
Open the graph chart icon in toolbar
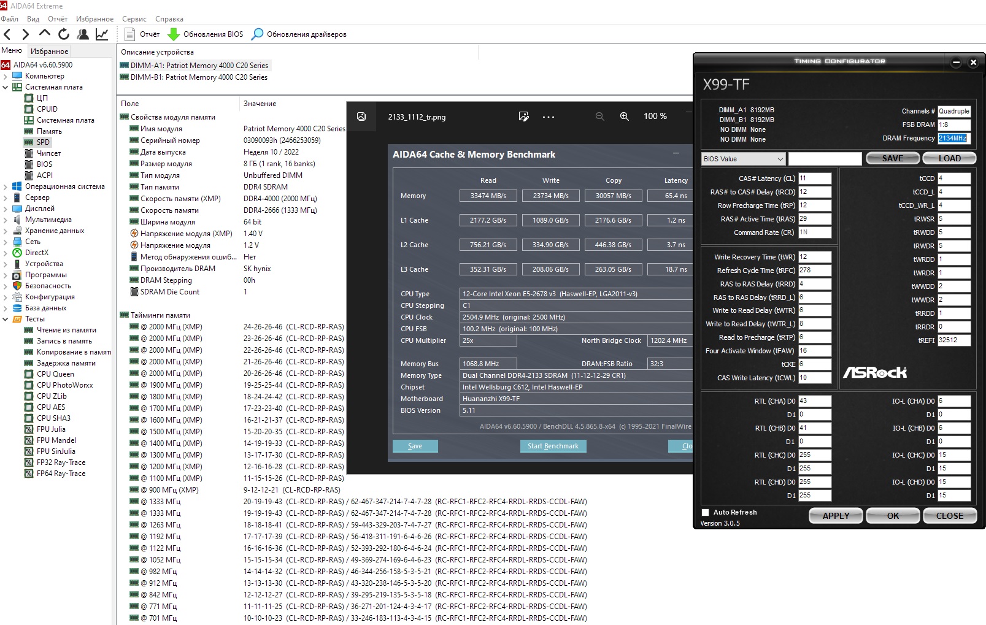[x=102, y=34]
